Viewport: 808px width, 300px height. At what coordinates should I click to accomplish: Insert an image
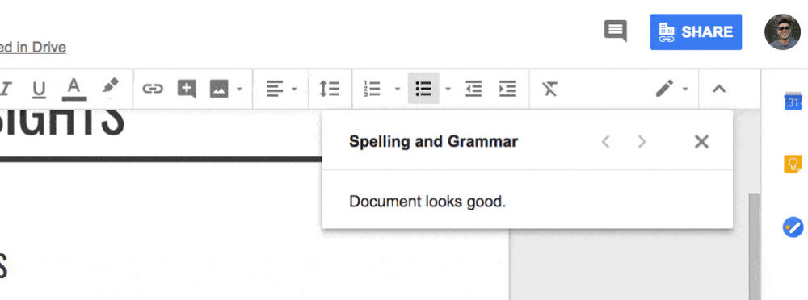click(219, 89)
